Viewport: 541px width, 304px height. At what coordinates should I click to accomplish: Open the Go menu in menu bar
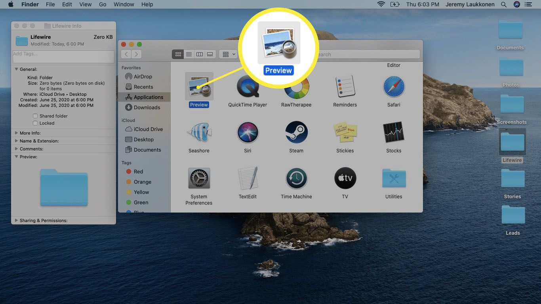pos(103,4)
